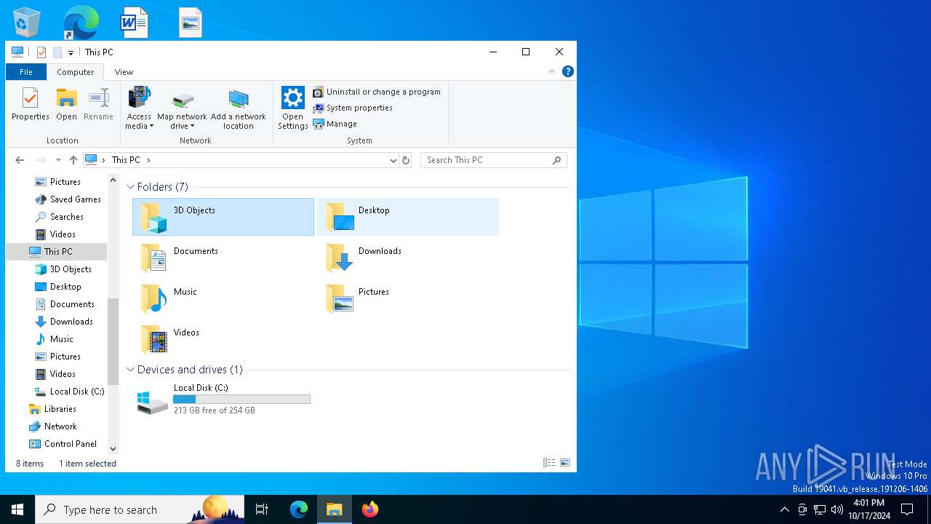This screenshot has height=524, width=931.
Task: Click the navigation pane scroll up arrow
Action: point(113,180)
